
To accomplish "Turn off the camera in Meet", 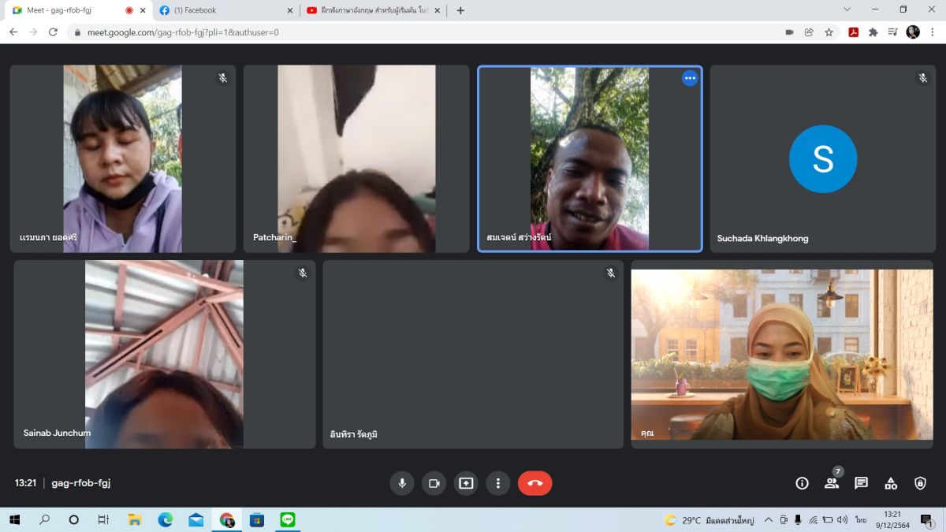I will point(434,483).
